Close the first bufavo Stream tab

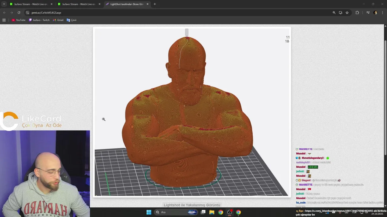pyautogui.click(x=51, y=4)
